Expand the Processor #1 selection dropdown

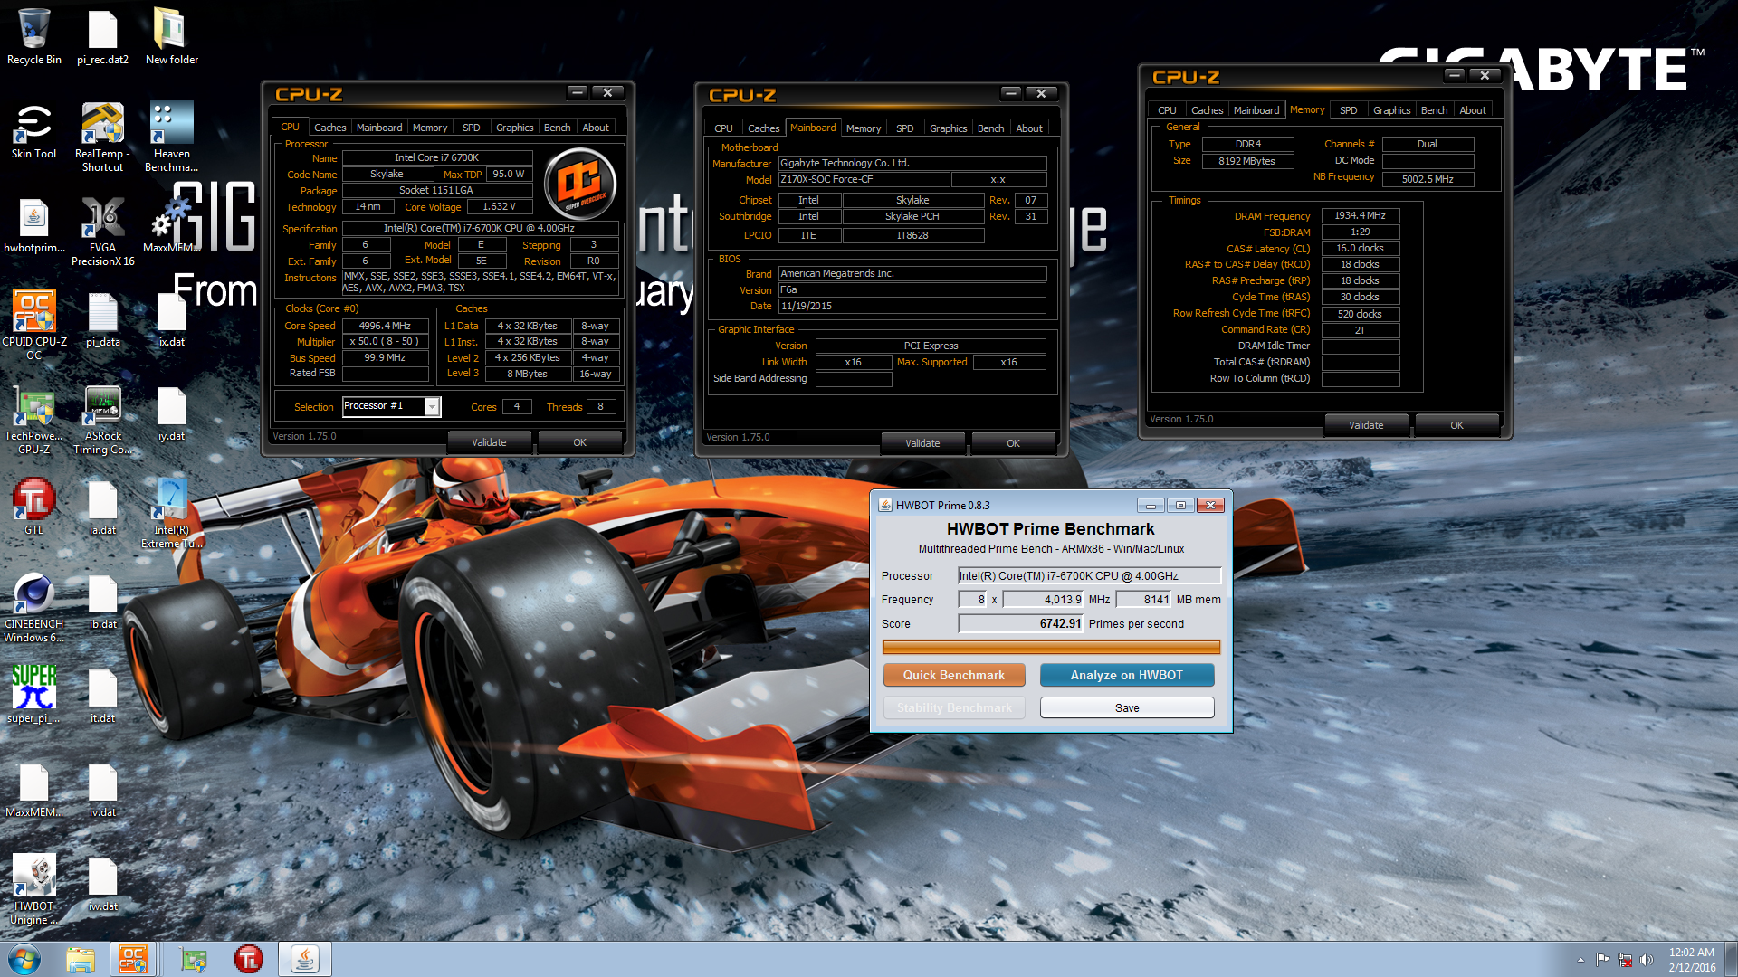(x=433, y=406)
